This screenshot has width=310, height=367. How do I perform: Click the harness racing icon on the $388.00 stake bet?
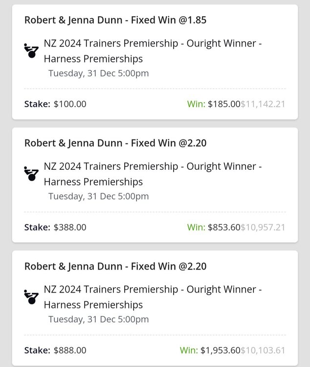[x=30, y=174]
